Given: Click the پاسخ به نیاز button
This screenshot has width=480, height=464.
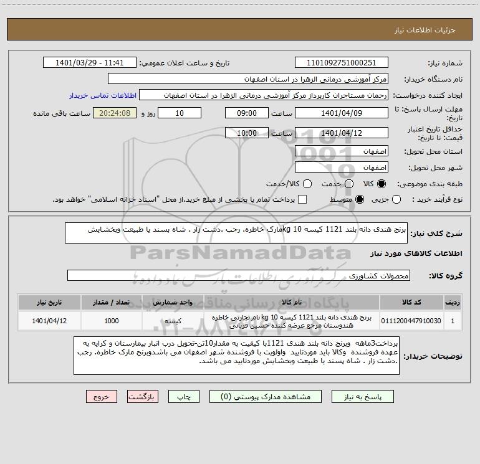Looking at the screenshot, I should pos(363,397).
